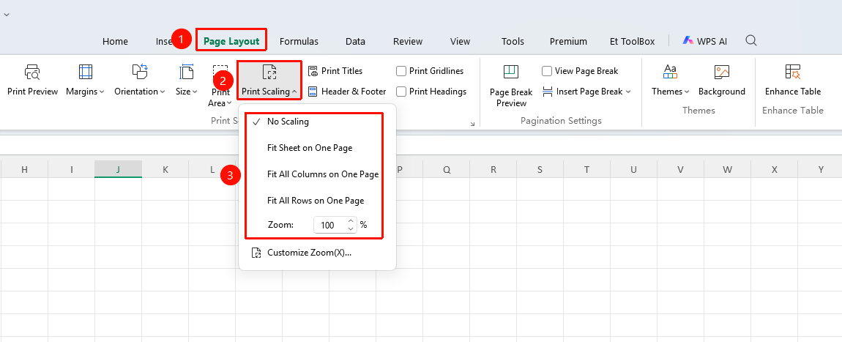The height and width of the screenshot is (342, 842).
Task: Decrease Zoom with the down stepper arrow
Action: 351,229
